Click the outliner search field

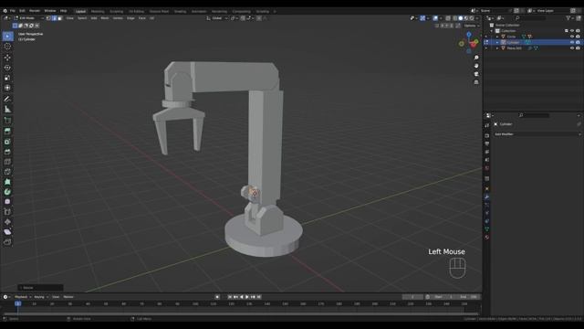(530, 18)
